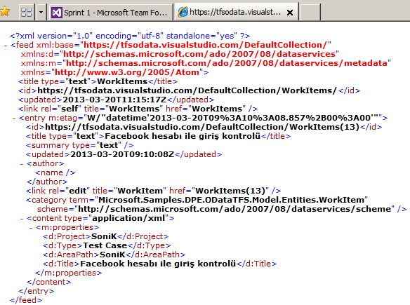Collapse the m:properties element
The height and width of the screenshot is (305, 410).
[31, 228]
